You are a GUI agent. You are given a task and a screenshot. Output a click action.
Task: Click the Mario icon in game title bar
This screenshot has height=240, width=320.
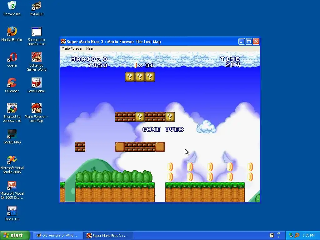point(63,42)
